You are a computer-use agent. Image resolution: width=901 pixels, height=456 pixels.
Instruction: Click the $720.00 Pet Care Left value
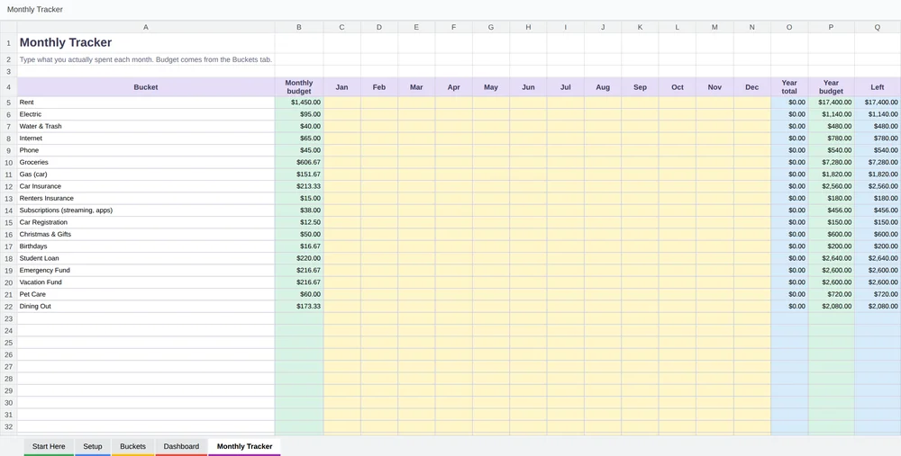pos(878,295)
